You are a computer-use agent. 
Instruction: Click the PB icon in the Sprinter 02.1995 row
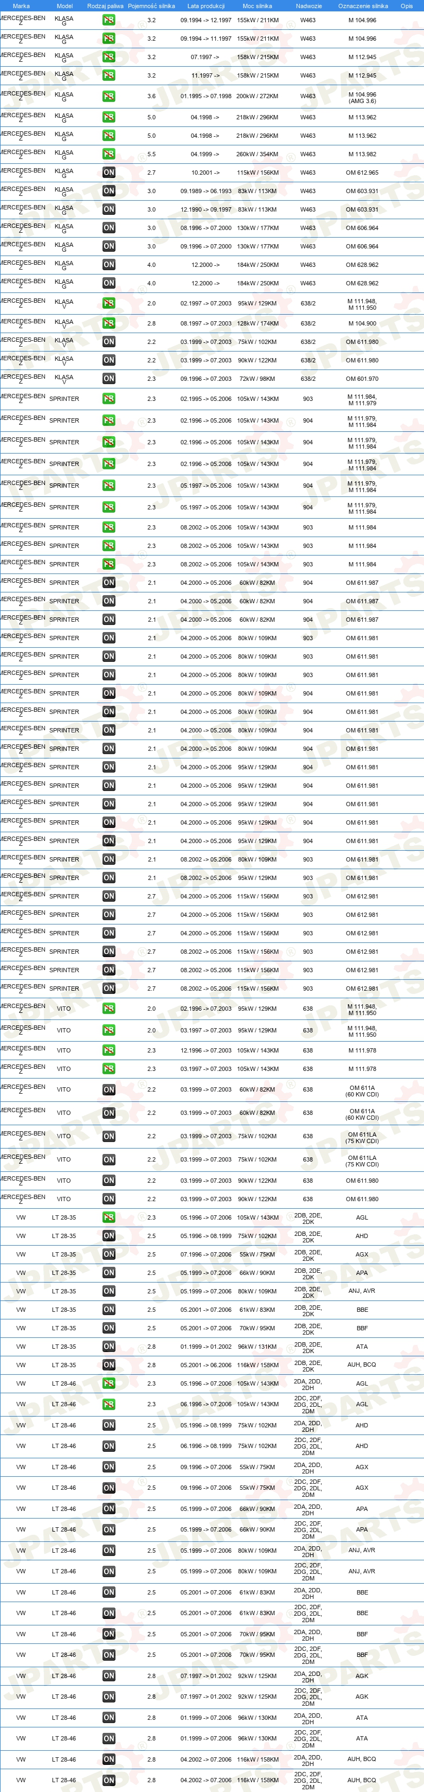click(108, 399)
